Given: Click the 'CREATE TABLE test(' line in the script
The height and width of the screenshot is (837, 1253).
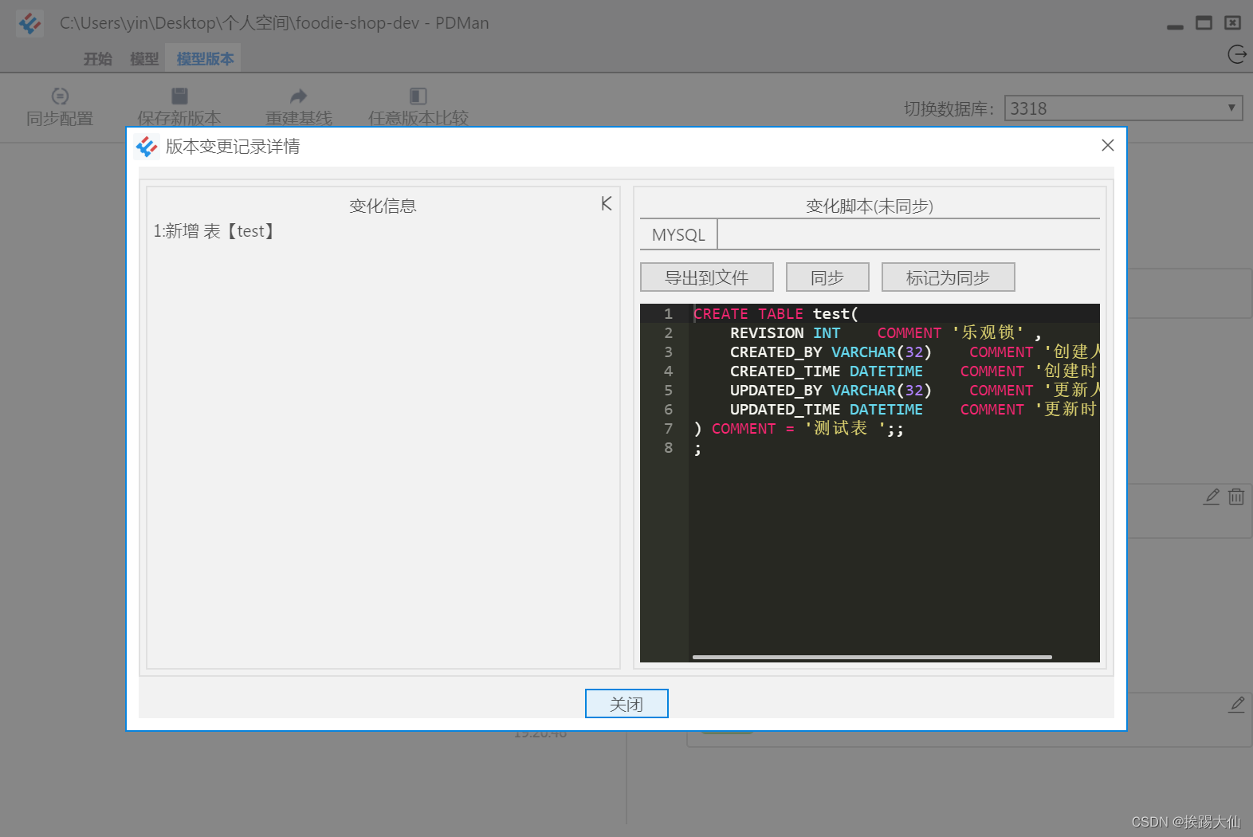Looking at the screenshot, I should (x=776, y=314).
